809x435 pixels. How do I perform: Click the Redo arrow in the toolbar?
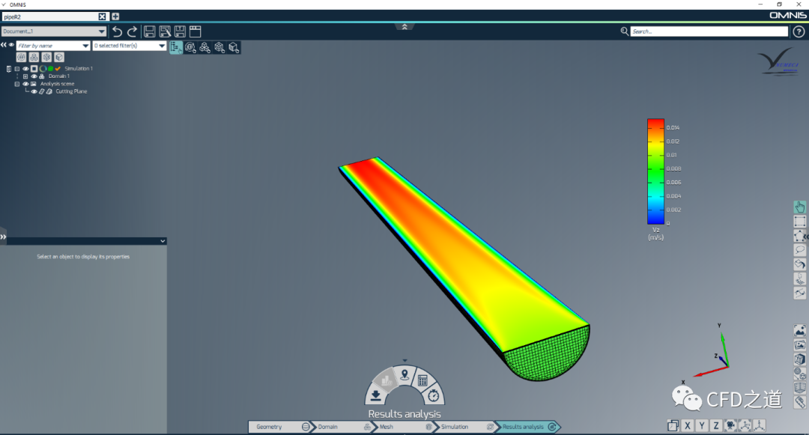pyautogui.click(x=132, y=31)
